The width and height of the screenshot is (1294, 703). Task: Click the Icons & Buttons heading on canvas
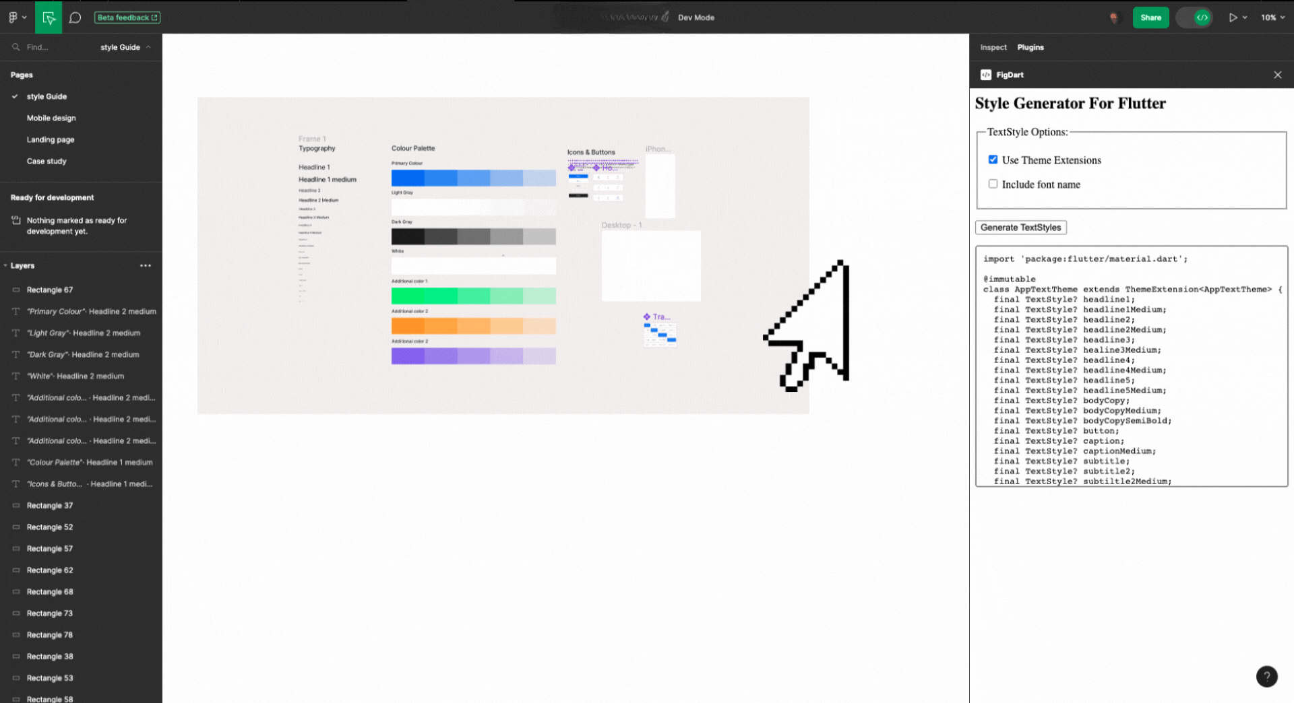coord(591,152)
